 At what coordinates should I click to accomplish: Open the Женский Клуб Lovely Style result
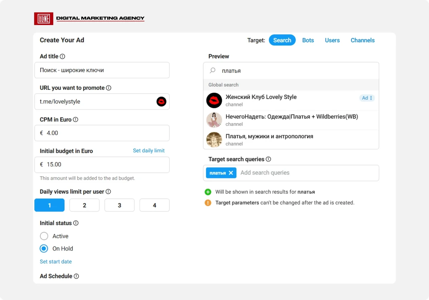pos(291,100)
